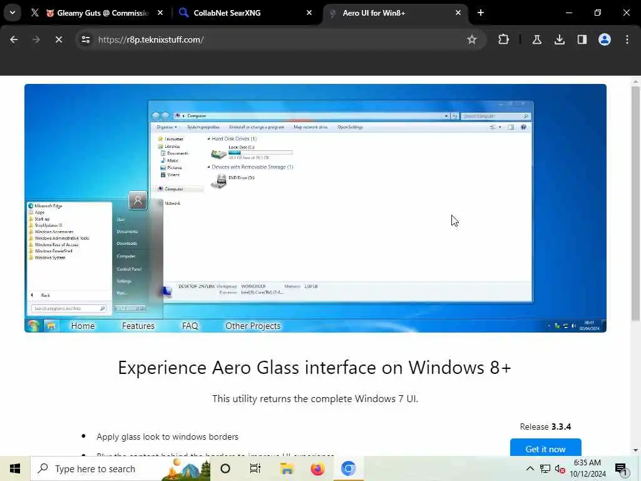
Task: View site information icon in address bar
Action: (85, 39)
